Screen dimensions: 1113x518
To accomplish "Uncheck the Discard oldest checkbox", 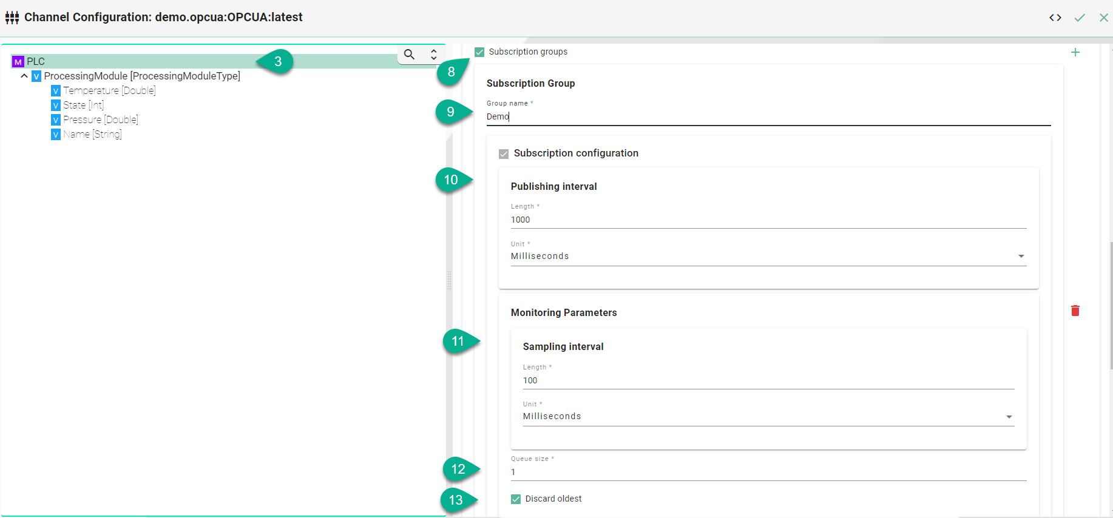I will tap(516, 499).
